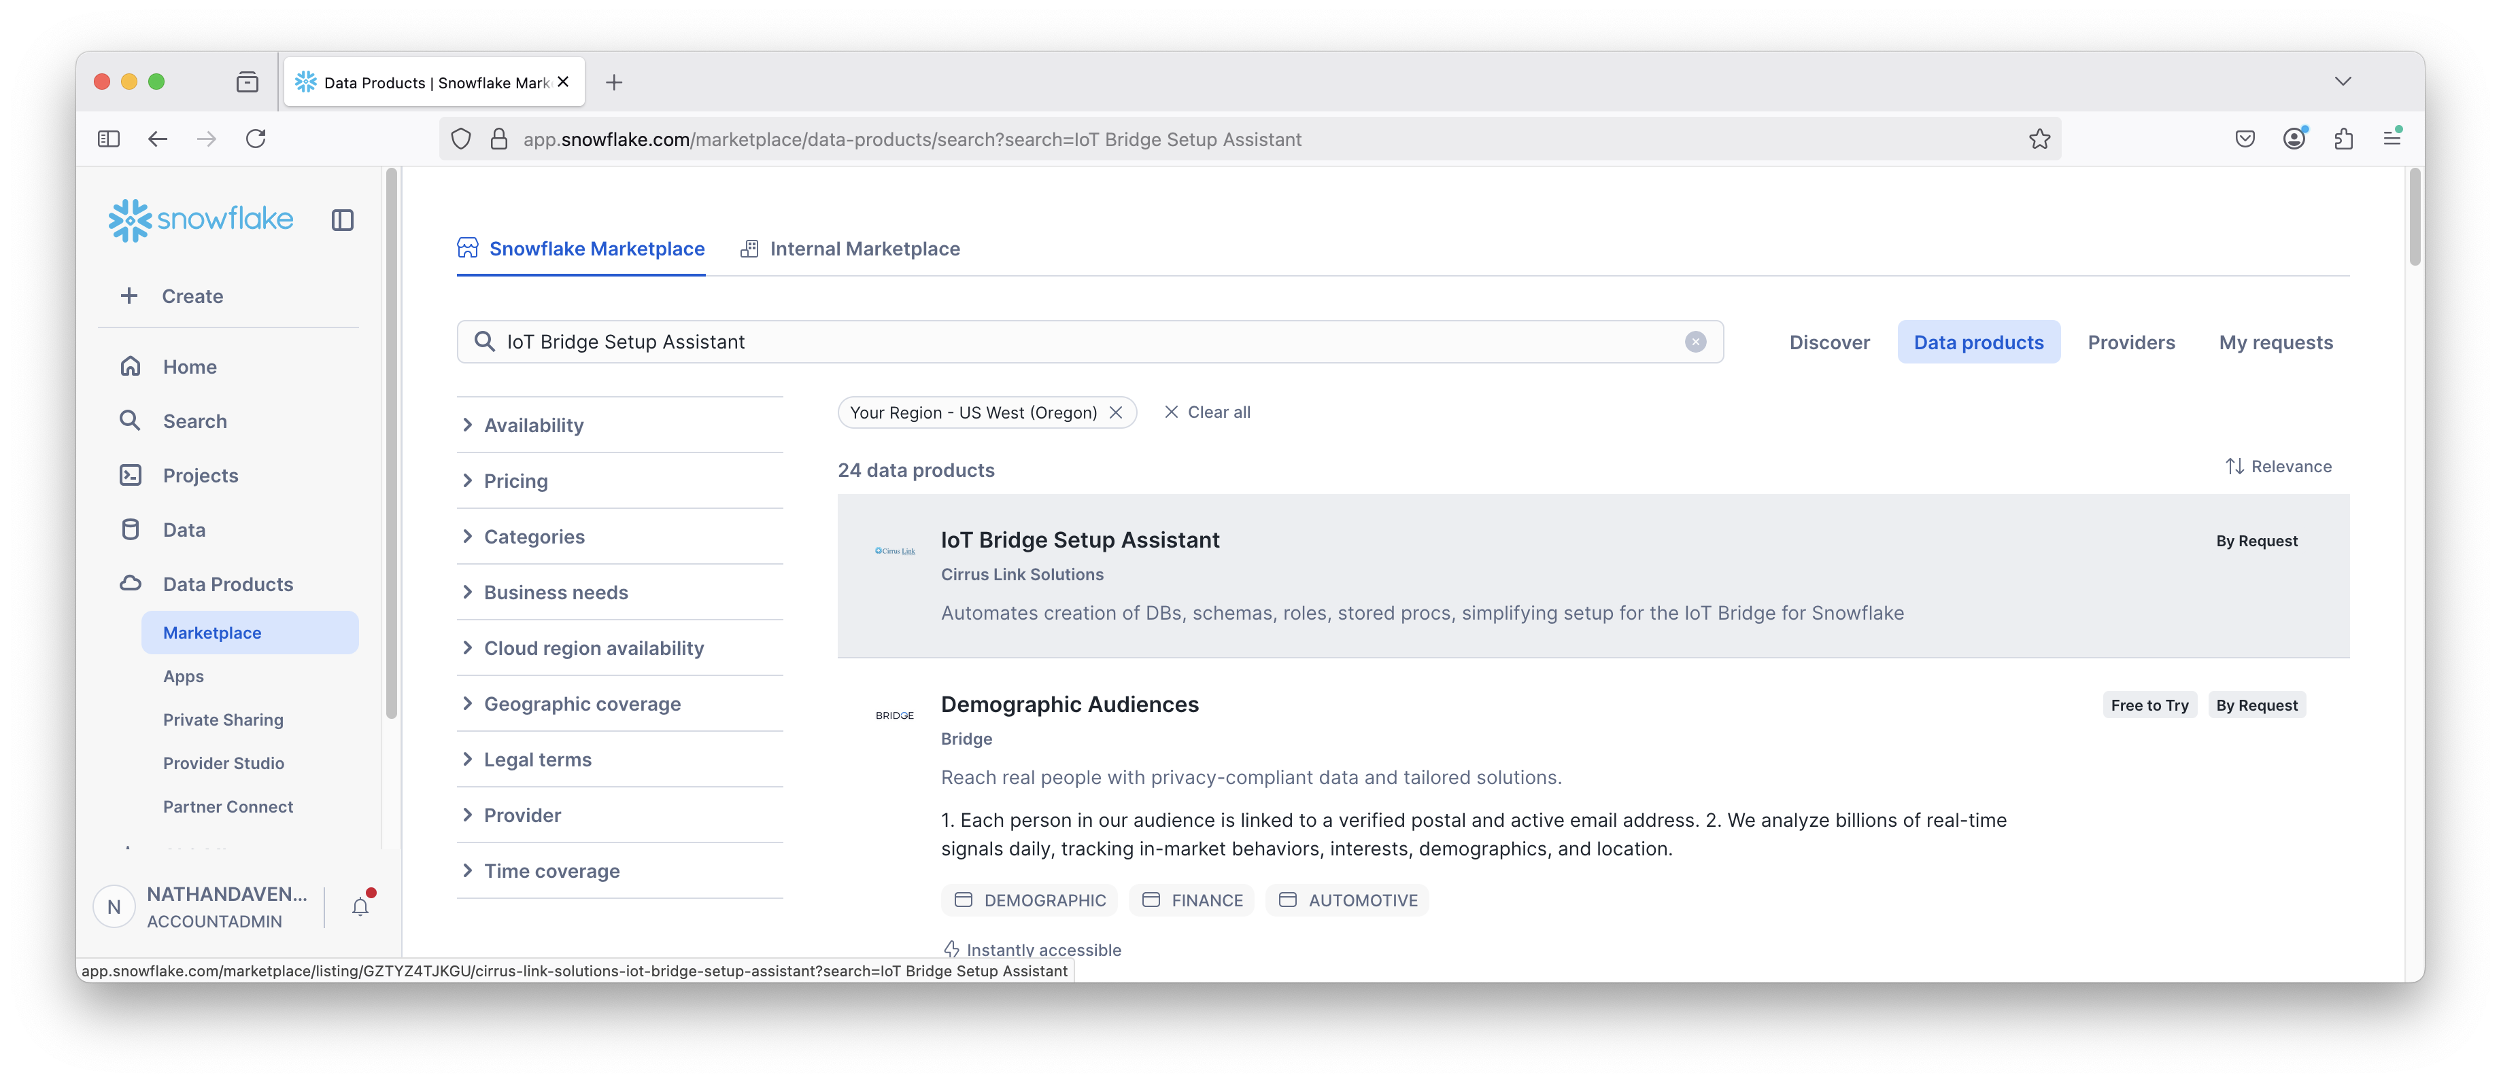
Task: Open a new browser tab
Action: [x=613, y=82]
